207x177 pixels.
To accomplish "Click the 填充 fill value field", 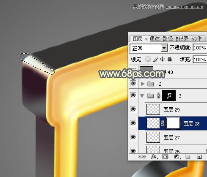I will click(200, 60).
